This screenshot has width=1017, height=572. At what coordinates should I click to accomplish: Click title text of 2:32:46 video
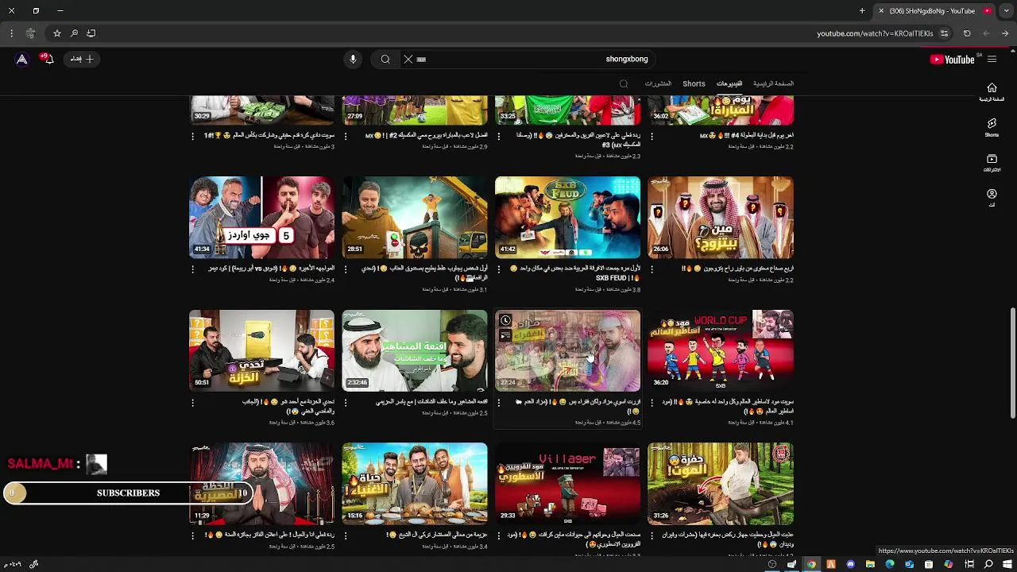pyautogui.click(x=431, y=402)
